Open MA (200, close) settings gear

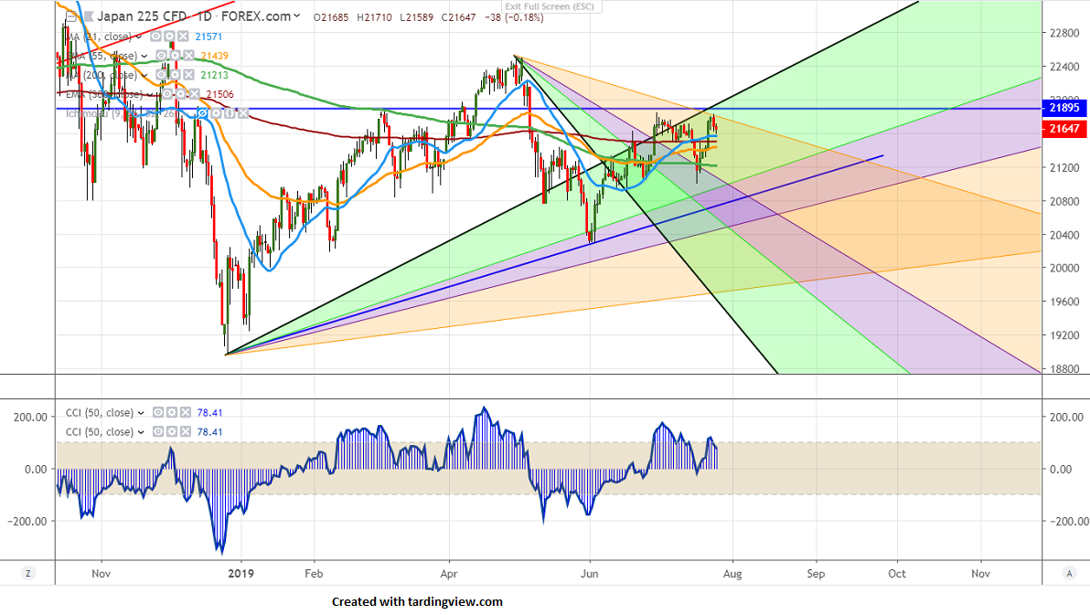click(175, 74)
